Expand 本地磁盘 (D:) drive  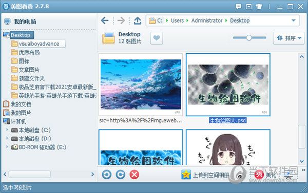[x=7, y=138]
